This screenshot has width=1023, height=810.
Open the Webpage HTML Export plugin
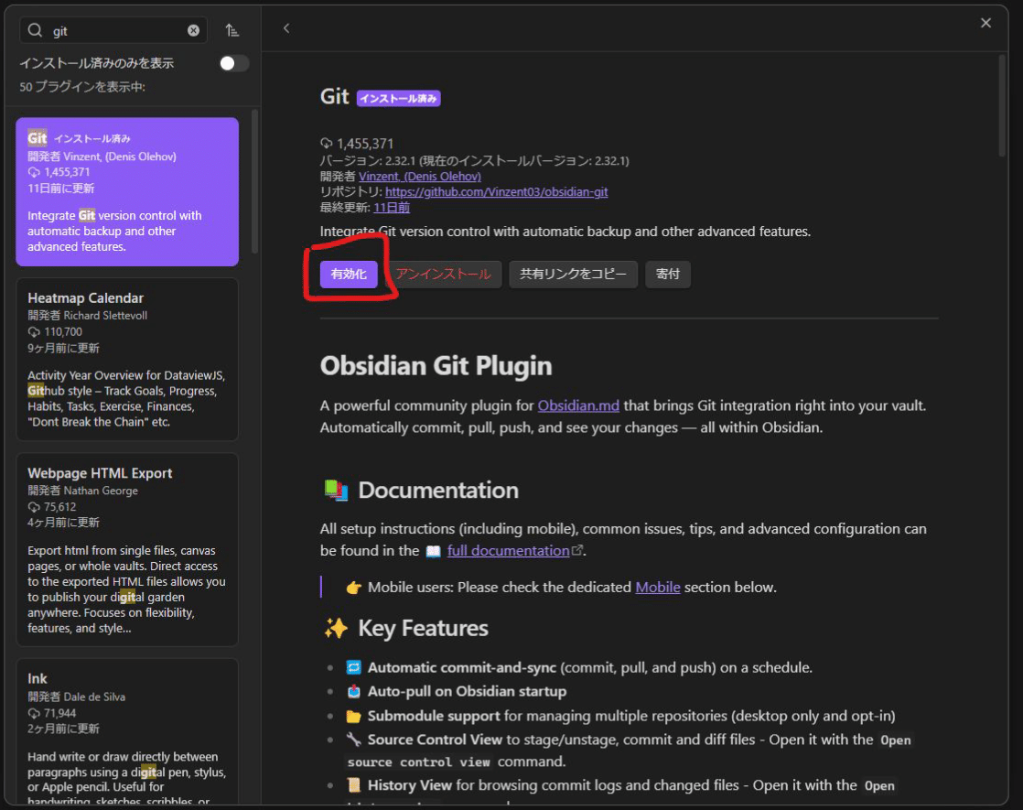tap(127, 549)
